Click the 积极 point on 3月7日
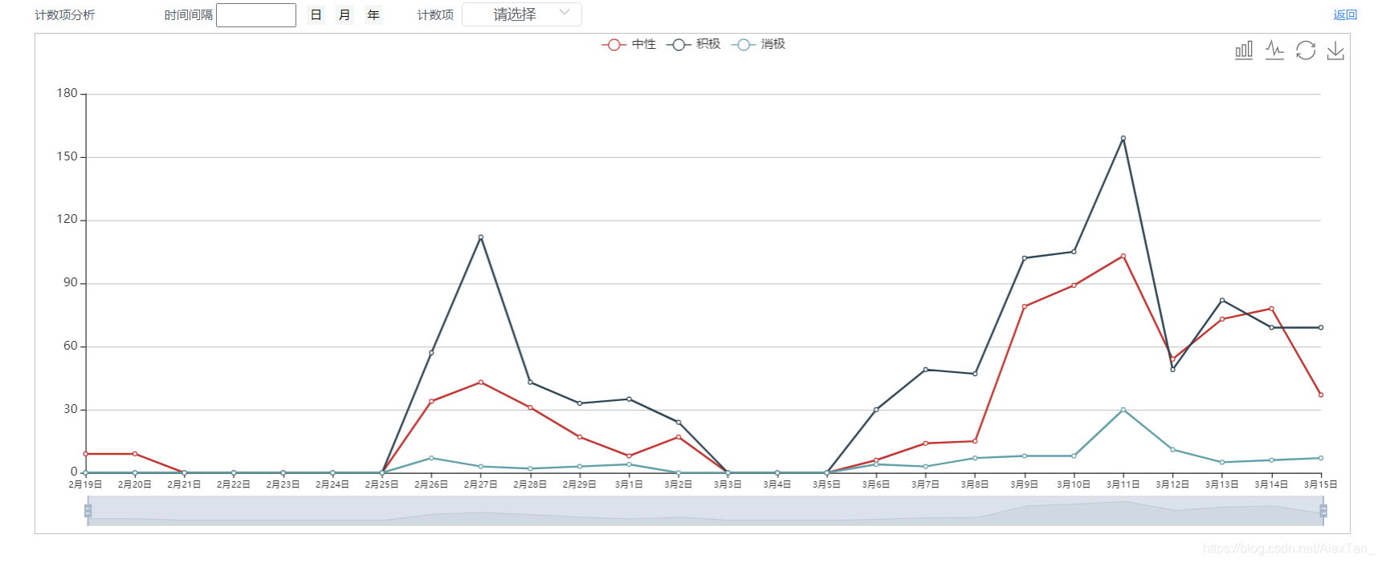Image resolution: width=1382 pixels, height=563 pixels. [x=926, y=370]
